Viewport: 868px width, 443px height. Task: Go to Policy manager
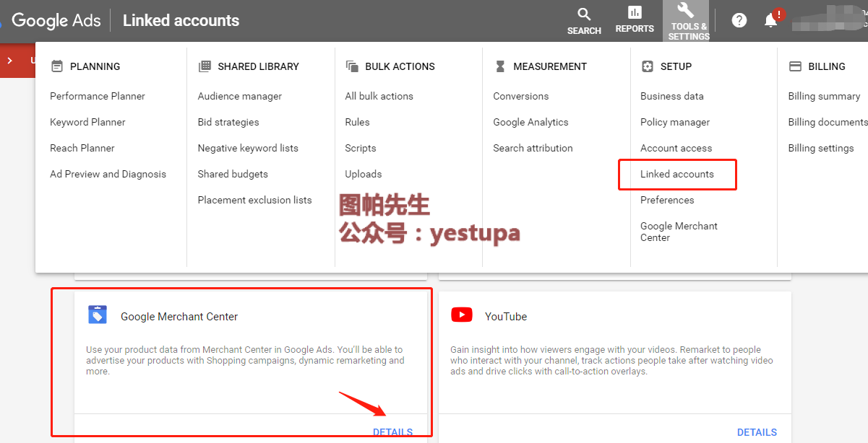coord(675,122)
